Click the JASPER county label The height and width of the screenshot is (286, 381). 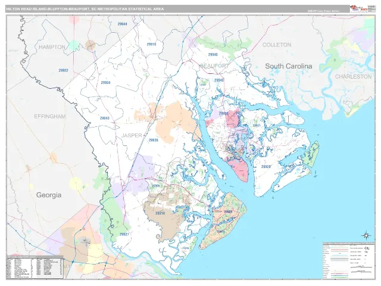(x=132, y=135)
